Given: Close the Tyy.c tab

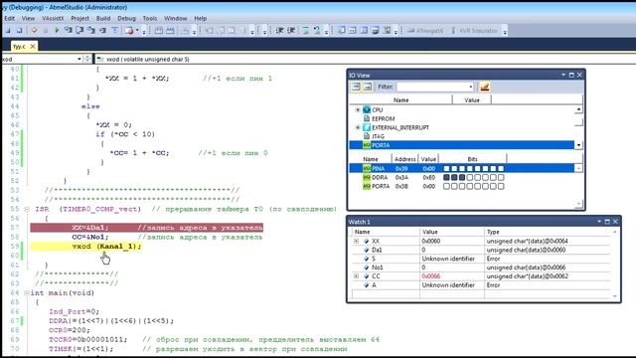Looking at the screenshot, I should 33,47.
